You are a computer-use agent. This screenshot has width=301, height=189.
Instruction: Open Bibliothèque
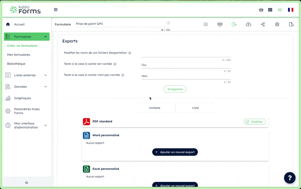click(16, 64)
